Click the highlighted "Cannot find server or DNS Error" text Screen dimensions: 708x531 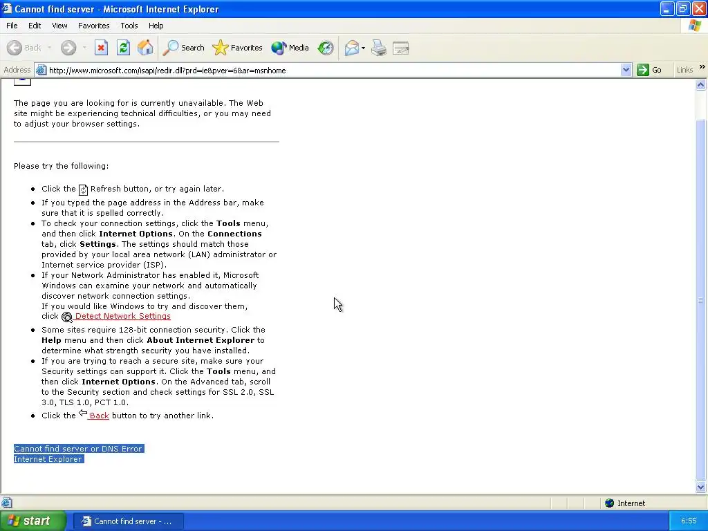[x=79, y=448]
